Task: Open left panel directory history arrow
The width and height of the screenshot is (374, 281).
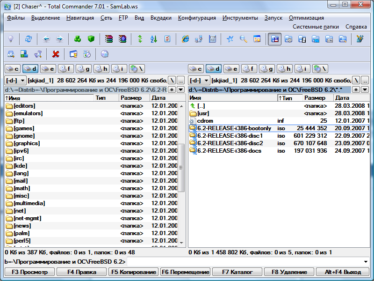Action: click(x=181, y=90)
